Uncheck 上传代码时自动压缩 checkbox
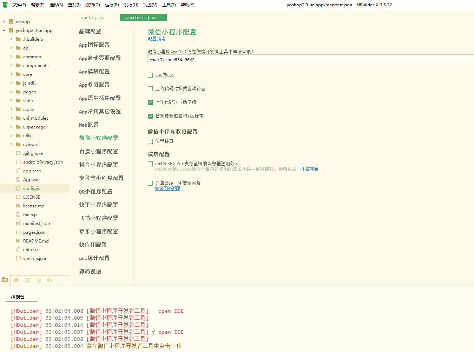Image resolution: width=474 pixels, height=352 pixels. pyautogui.click(x=150, y=102)
